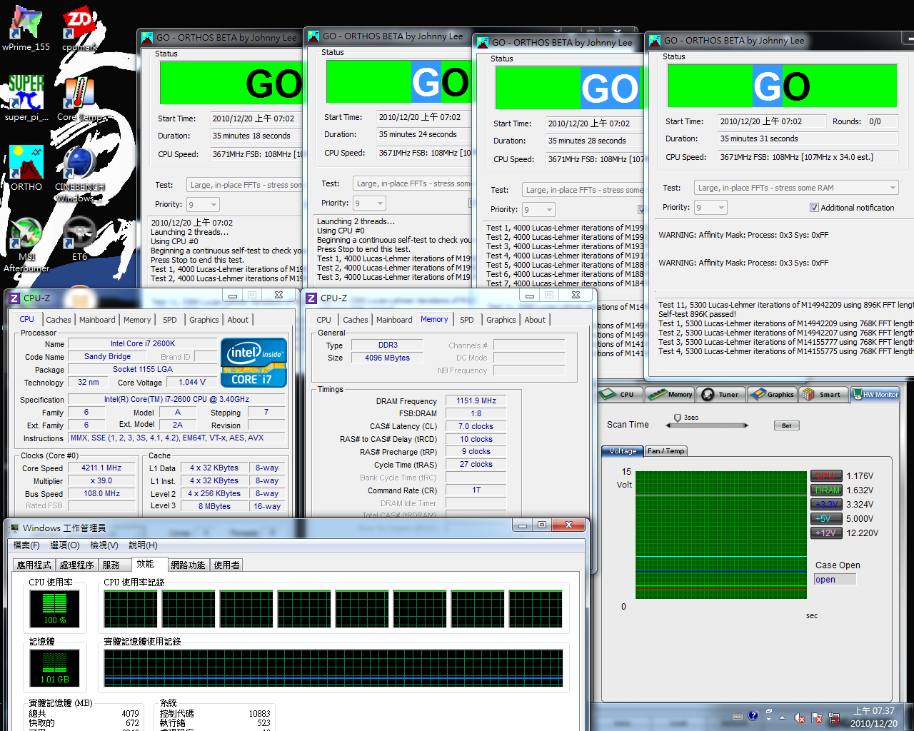Switch to the Fan / Temp tab in EasyTune
Screen dimensions: 914x731
666,451
